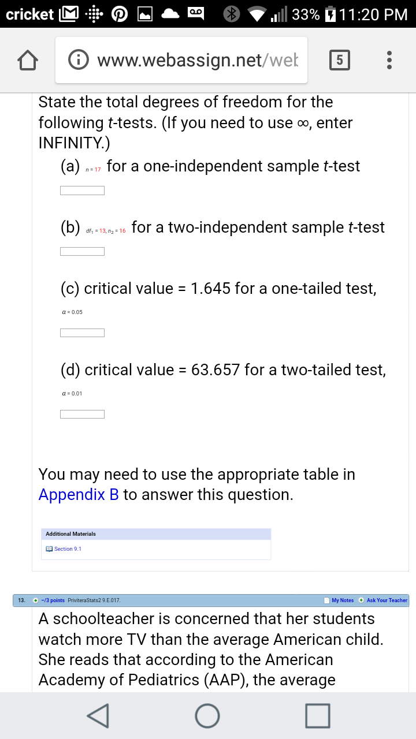Viewport: 416px width, 739px height.
Task: Tap the www.webassign.net address bar
Action: point(196,60)
